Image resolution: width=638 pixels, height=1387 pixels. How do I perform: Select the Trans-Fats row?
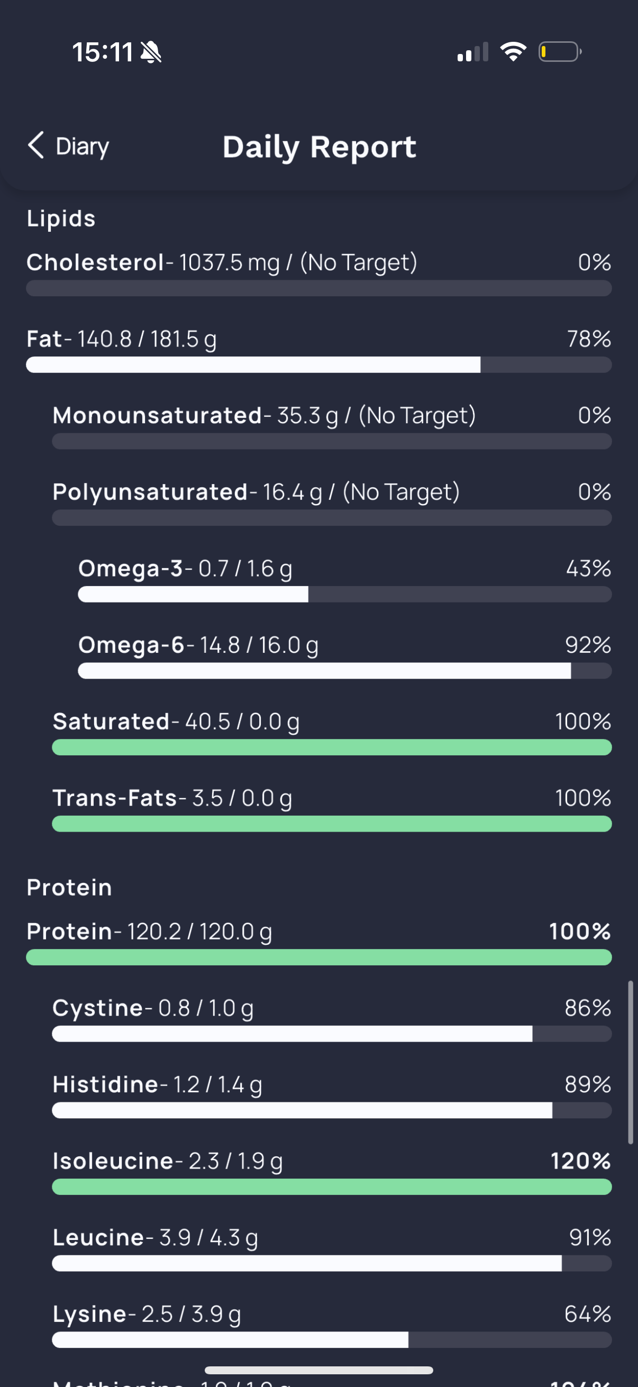[332, 808]
